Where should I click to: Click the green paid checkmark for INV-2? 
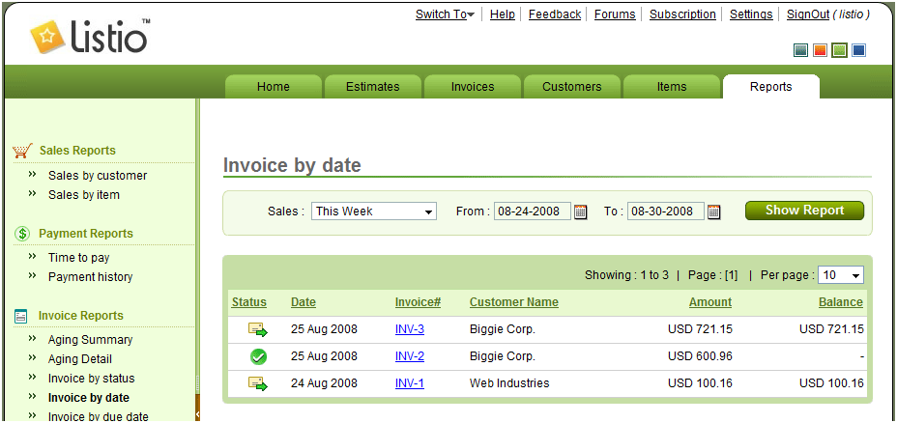click(x=258, y=356)
